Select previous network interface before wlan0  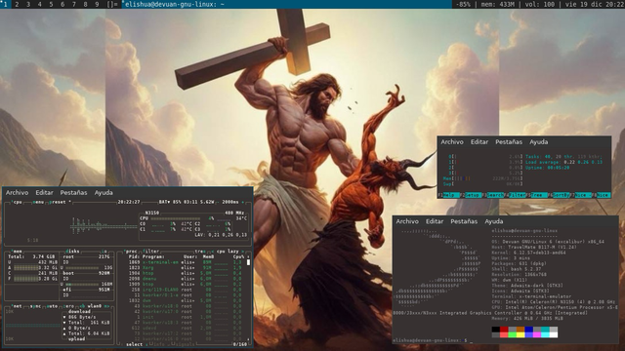82,306
